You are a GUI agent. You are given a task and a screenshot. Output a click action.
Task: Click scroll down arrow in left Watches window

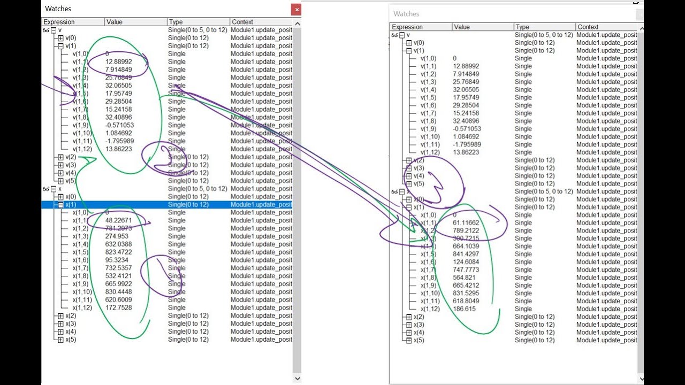[x=298, y=378]
